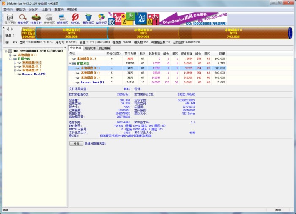
Task: Click the Recover Files (恢复文件) icon
Action: (x=36, y=18)
